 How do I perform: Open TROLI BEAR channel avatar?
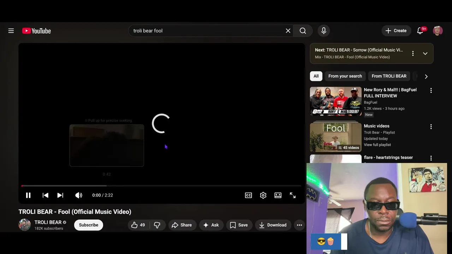coord(25,225)
